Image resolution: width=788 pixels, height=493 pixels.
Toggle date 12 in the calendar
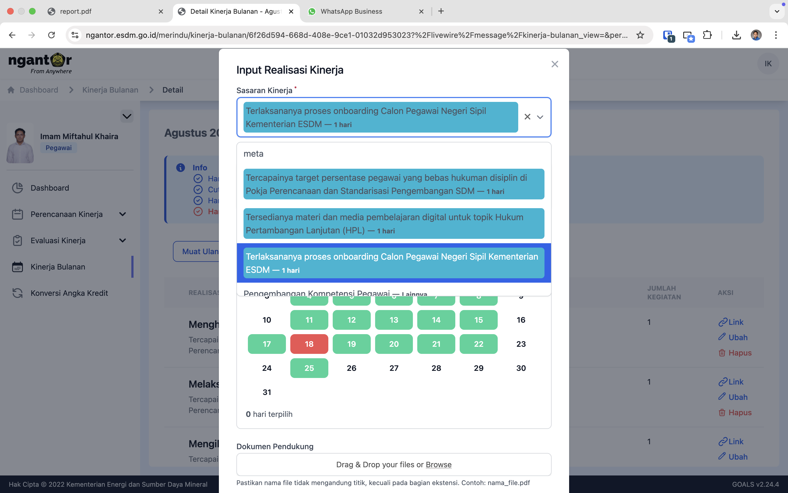pos(351,320)
